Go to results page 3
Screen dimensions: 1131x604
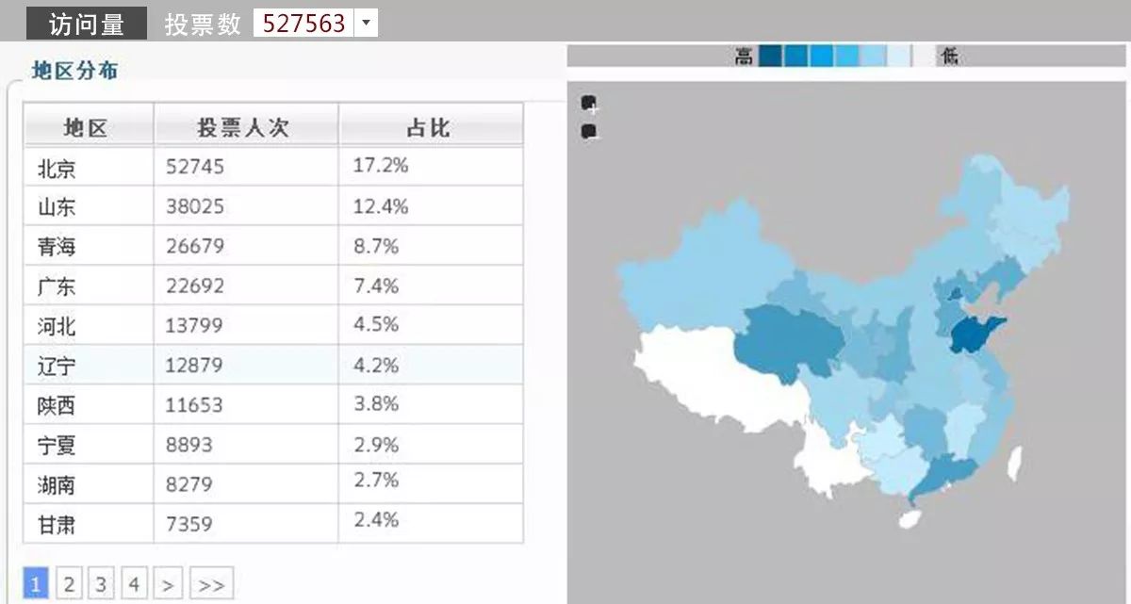tap(101, 584)
